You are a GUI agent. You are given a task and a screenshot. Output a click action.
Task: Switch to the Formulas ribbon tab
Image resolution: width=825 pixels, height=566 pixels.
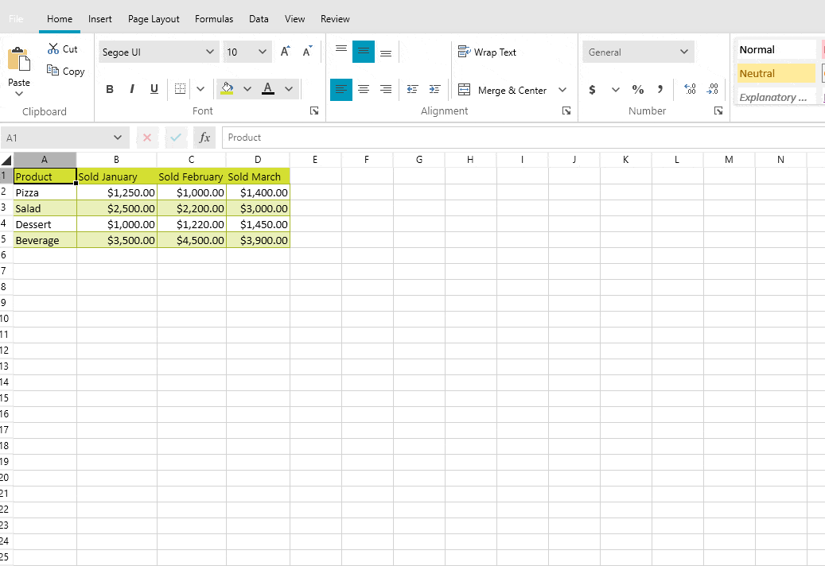point(213,18)
